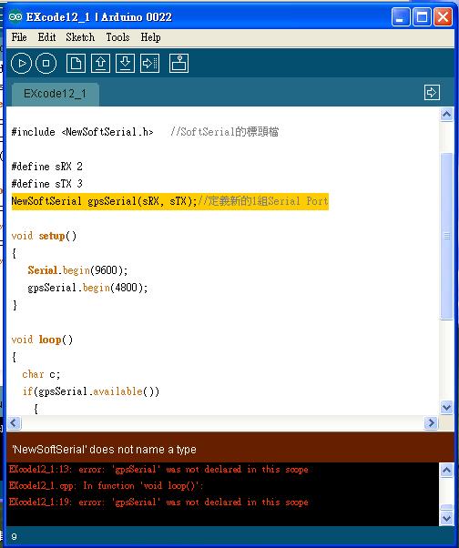This screenshot has height=548, width=459.
Task: Click the Upload to board icon
Action: tap(149, 63)
